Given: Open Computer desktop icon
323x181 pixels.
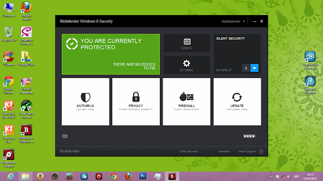Looking at the screenshot, I should click(9, 10).
